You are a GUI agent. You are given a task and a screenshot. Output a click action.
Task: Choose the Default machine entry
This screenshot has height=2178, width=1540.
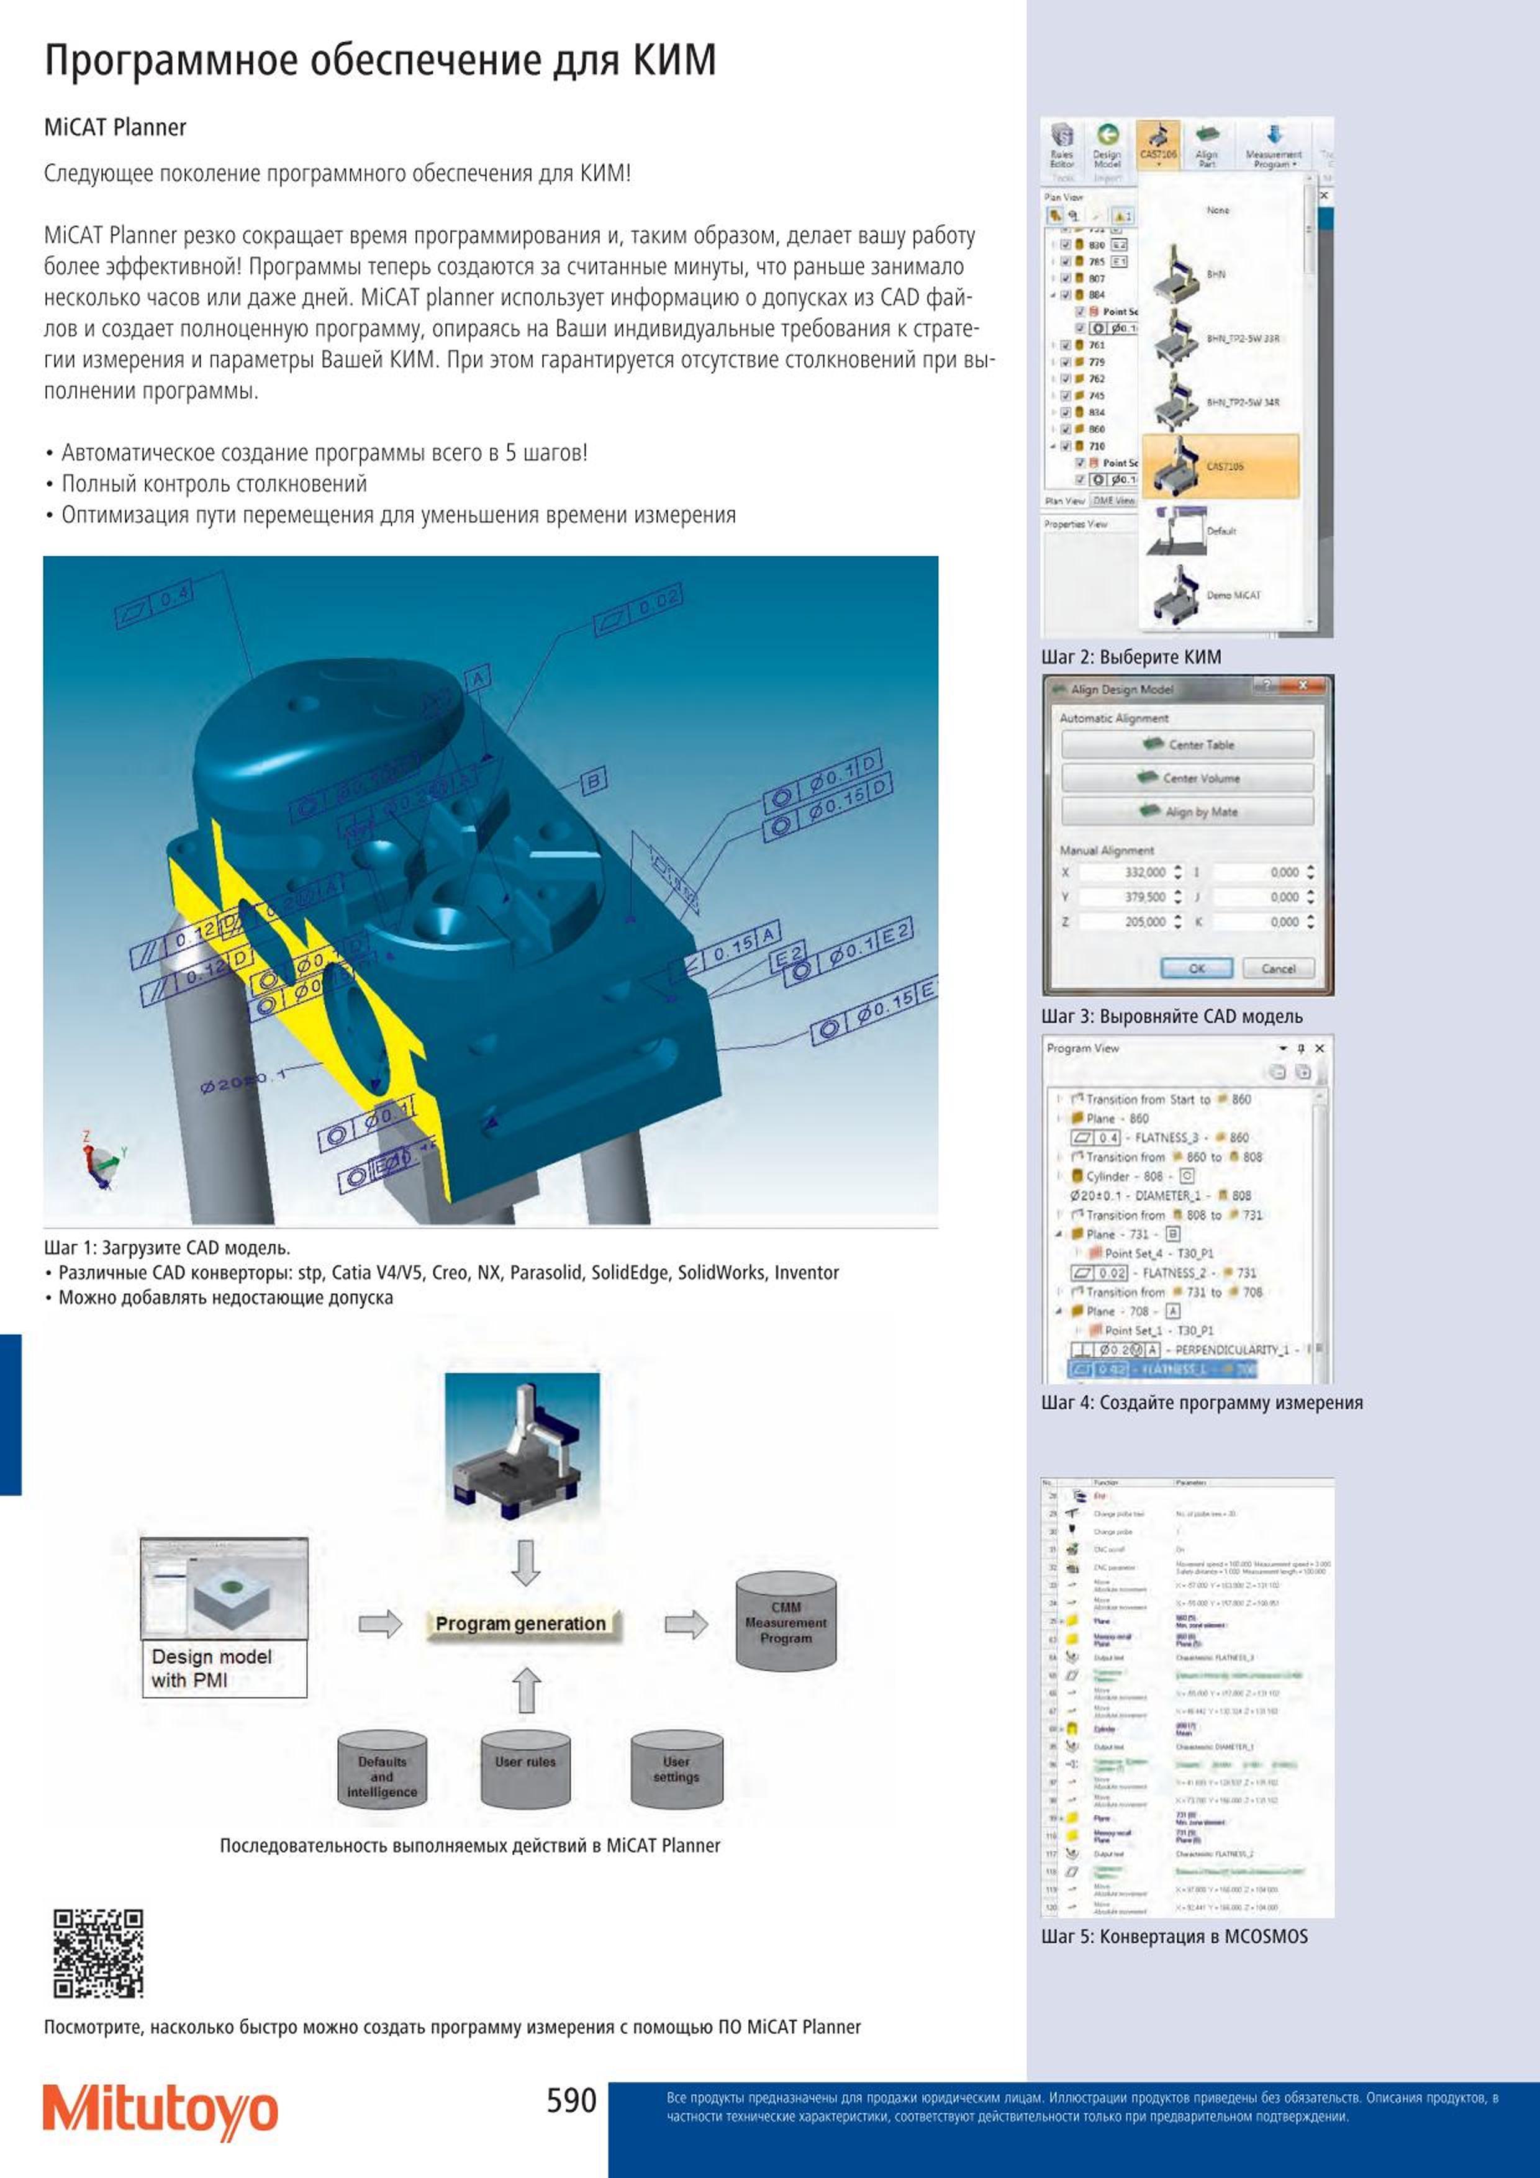[1221, 531]
